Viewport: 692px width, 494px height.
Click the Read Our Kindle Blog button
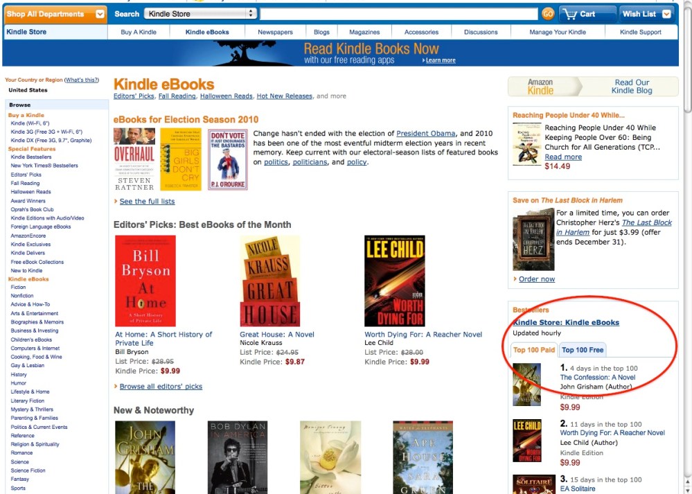pyautogui.click(x=631, y=87)
